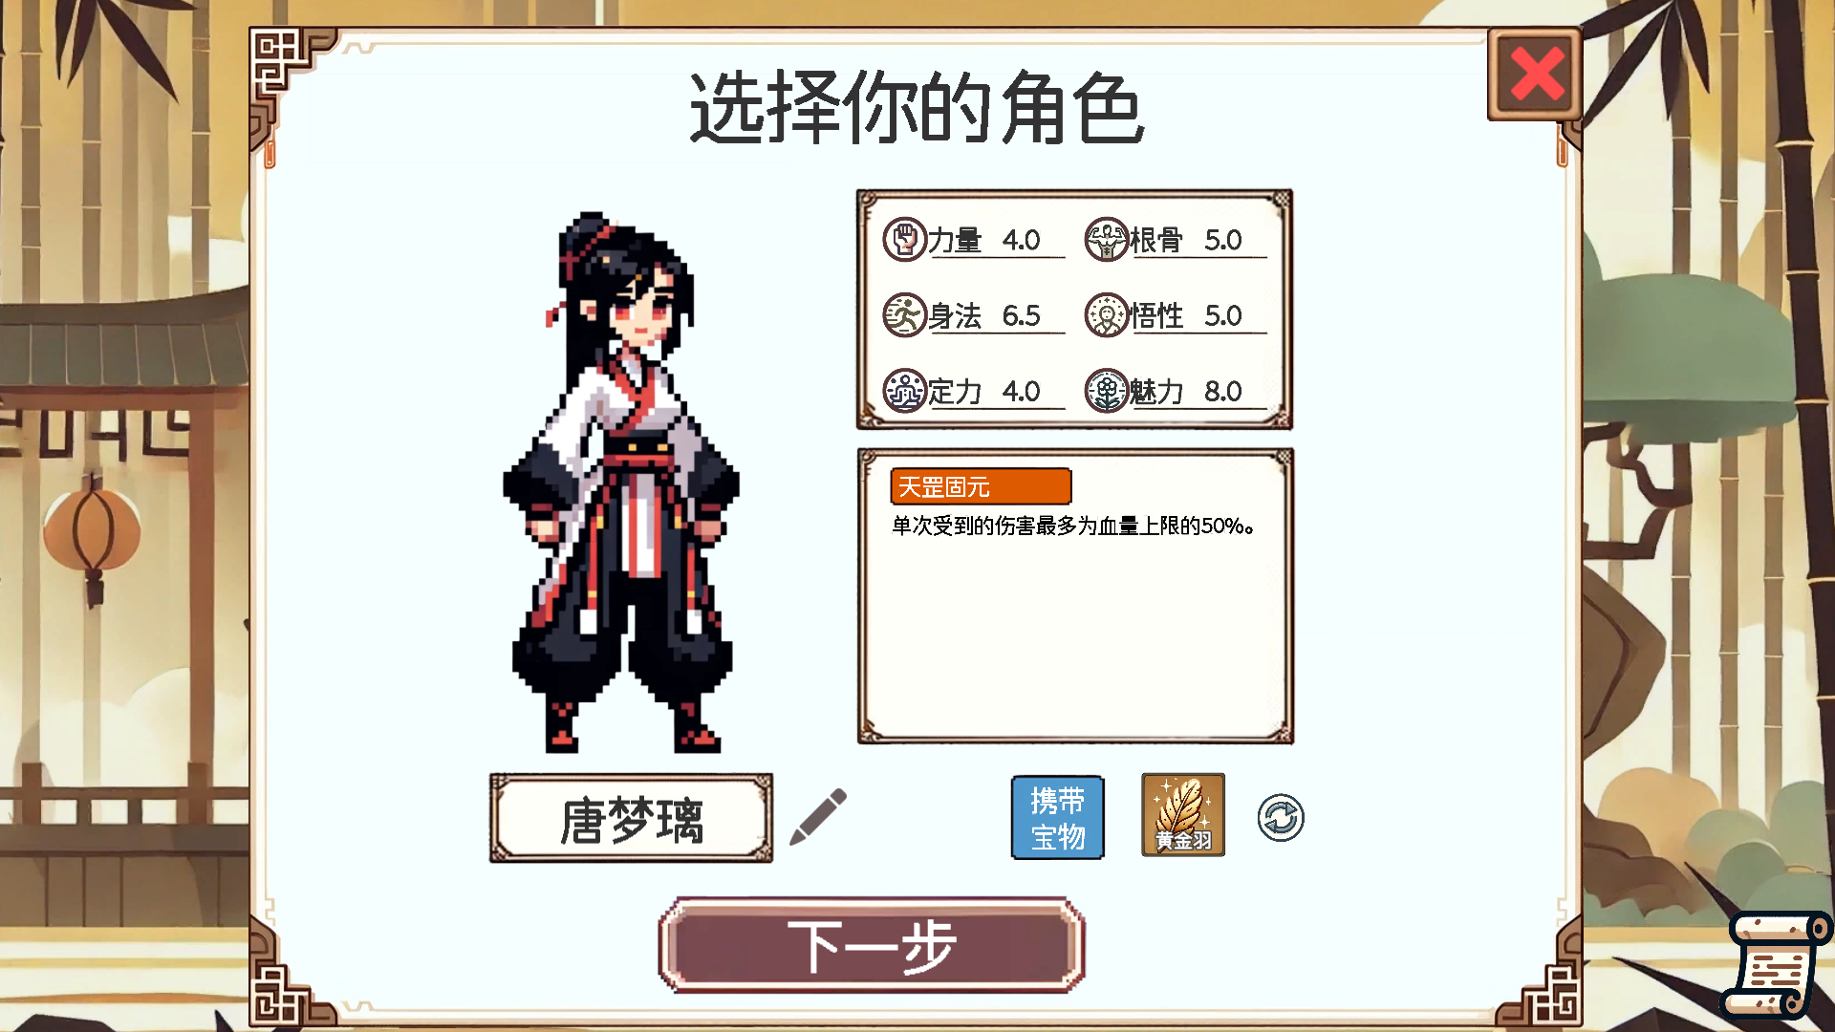The width and height of the screenshot is (1835, 1032).
Task: Edit name with the pencil icon
Action: click(x=818, y=817)
